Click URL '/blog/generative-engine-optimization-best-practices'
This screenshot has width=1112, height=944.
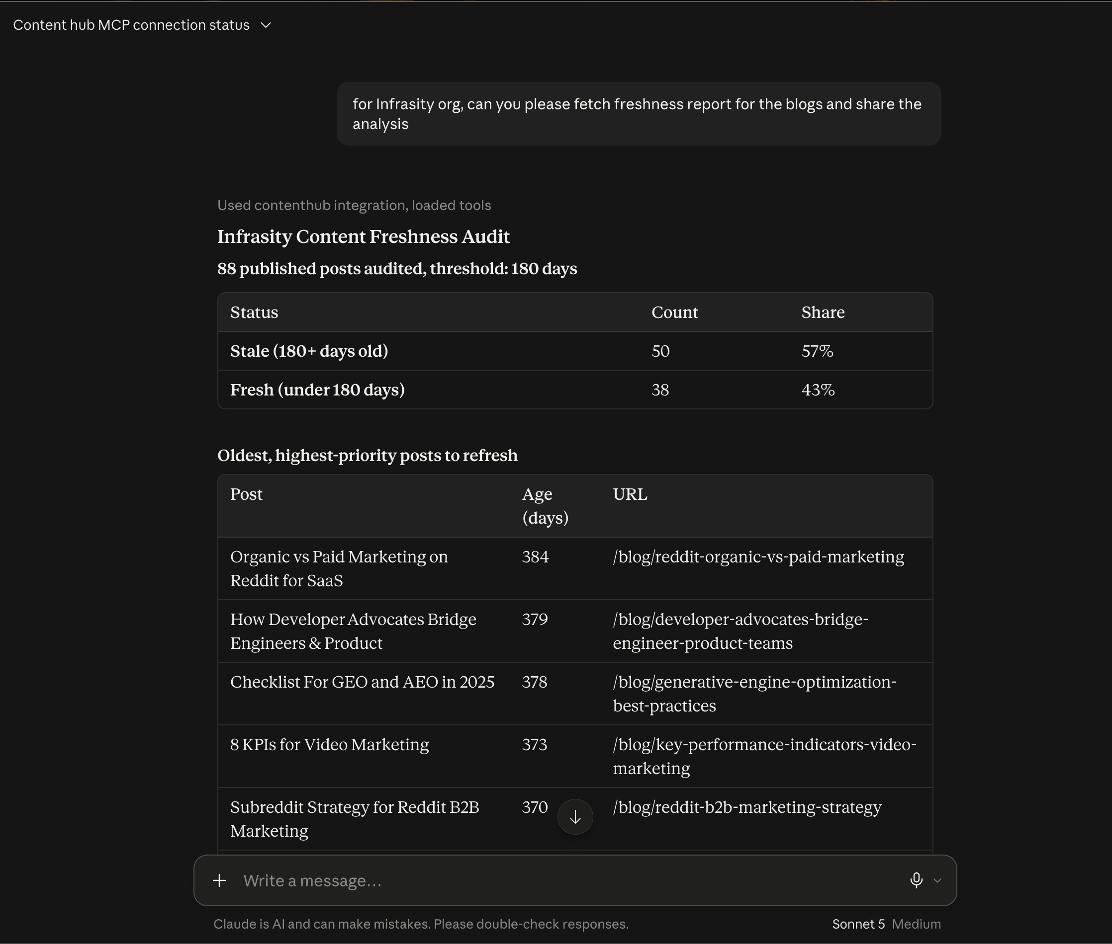(x=754, y=694)
